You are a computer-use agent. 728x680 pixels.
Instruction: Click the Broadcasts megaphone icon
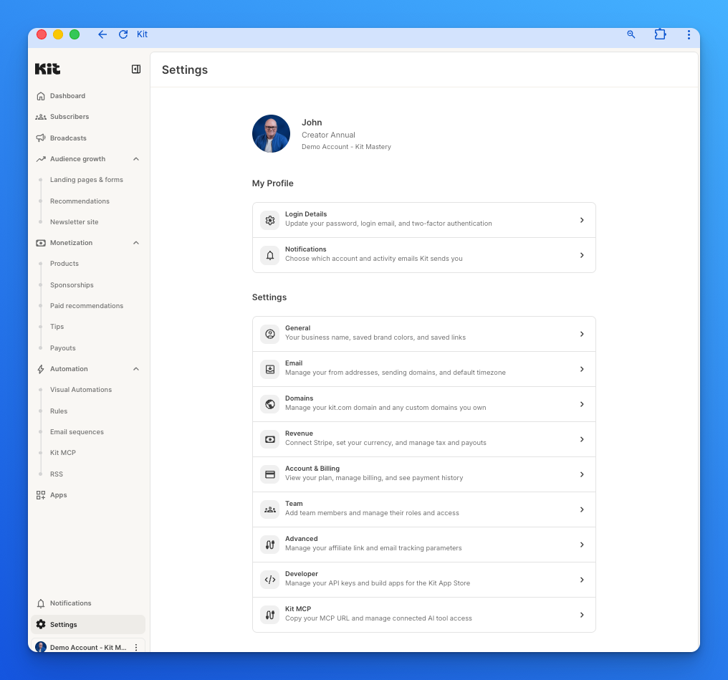pos(41,138)
